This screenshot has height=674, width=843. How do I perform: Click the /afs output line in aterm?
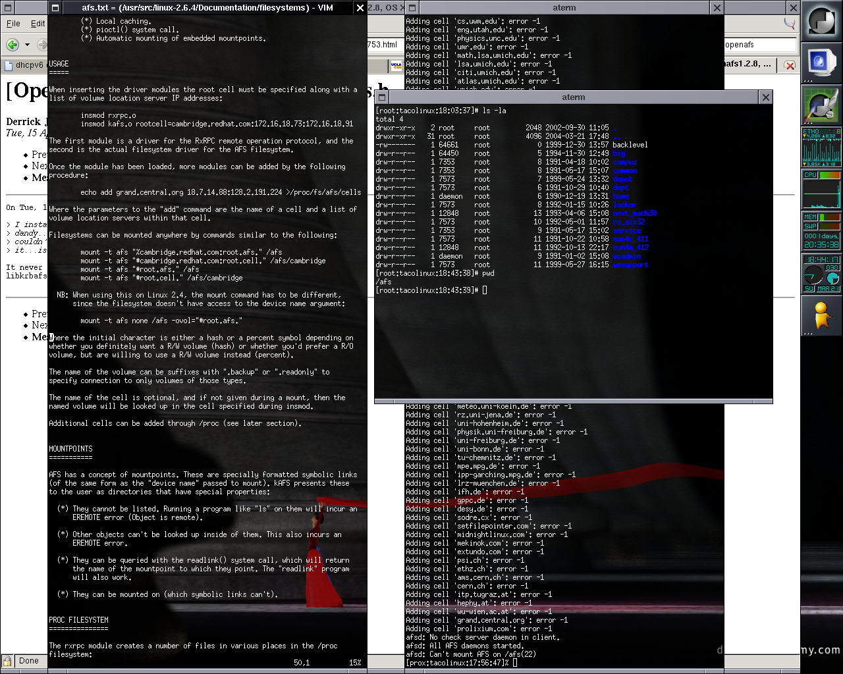tap(383, 282)
